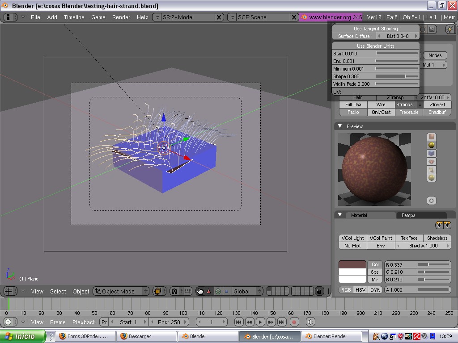
Task: Click the material diffuse color swatch
Action: [x=352, y=264]
